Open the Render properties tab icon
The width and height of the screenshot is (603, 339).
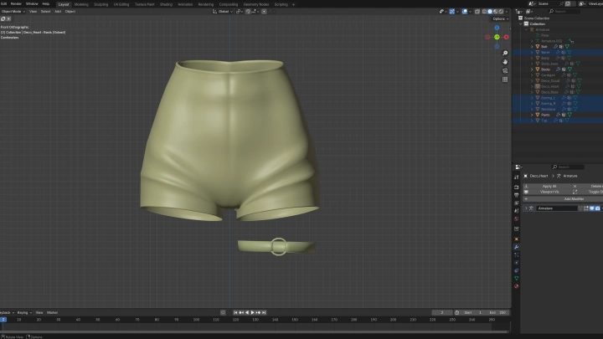[517, 187]
